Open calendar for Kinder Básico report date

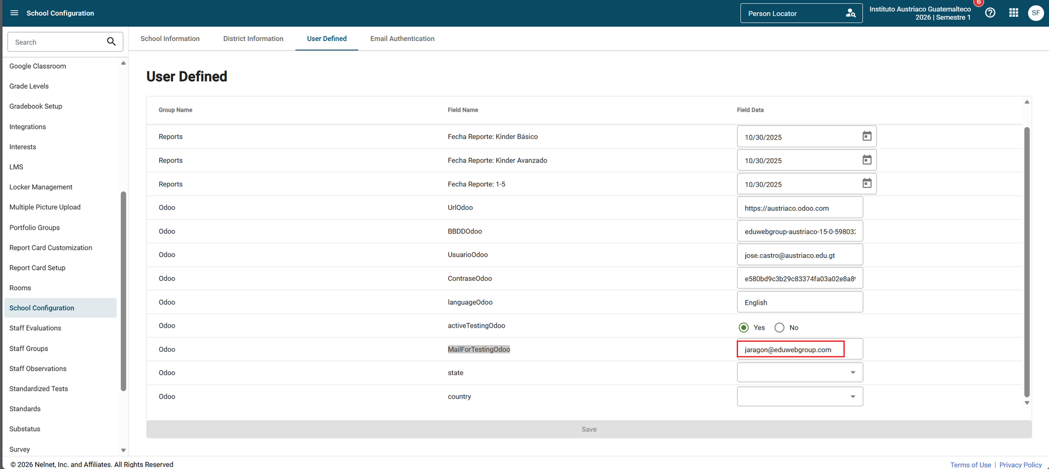click(x=867, y=136)
